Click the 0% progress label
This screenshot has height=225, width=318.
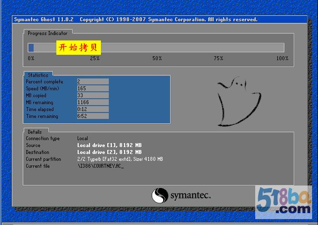[x=31, y=58]
